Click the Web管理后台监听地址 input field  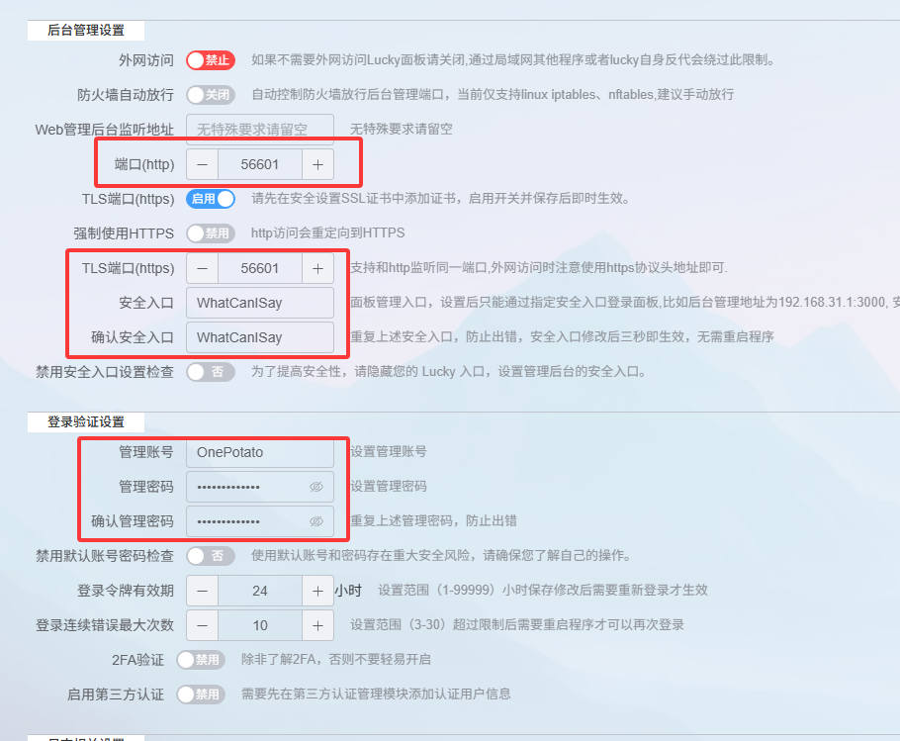[260, 130]
